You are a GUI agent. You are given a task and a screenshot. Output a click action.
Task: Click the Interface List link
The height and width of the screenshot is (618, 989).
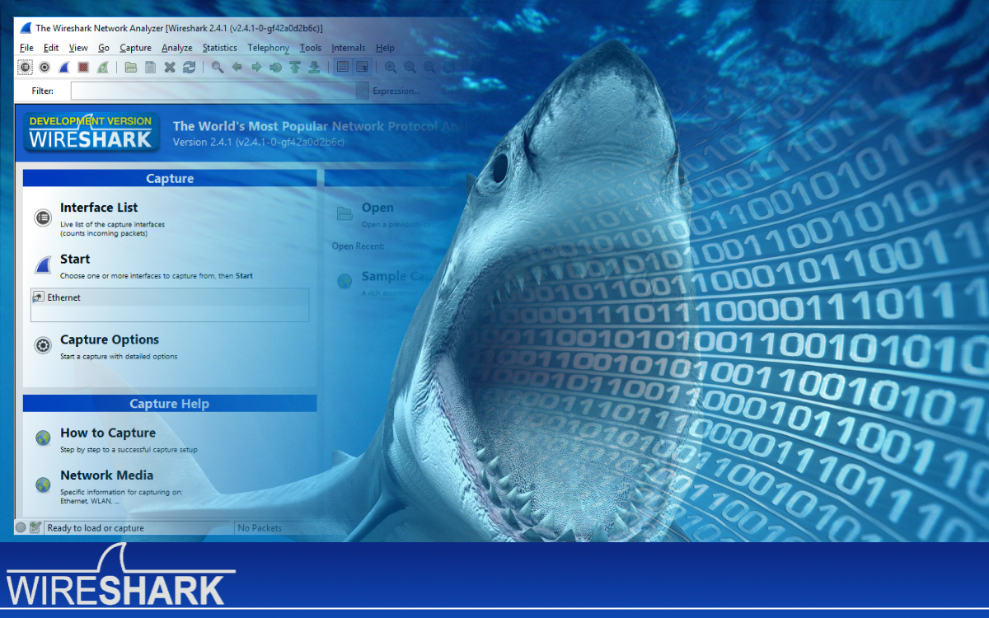tap(99, 208)
